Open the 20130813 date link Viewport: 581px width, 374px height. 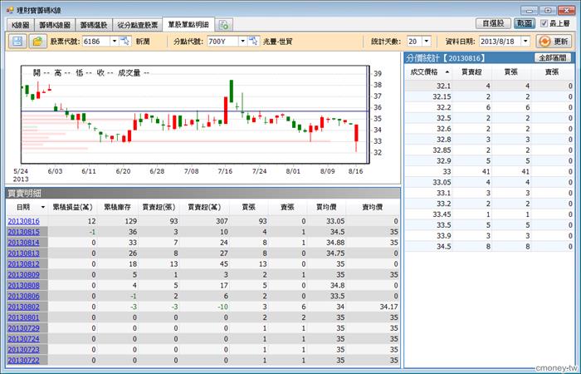(24, 253)
